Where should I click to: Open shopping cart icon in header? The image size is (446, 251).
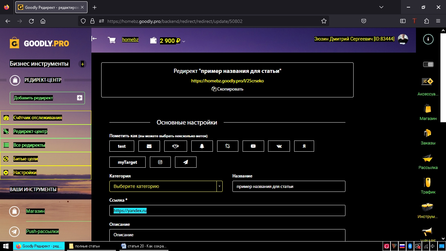click(x=112, y=40)
